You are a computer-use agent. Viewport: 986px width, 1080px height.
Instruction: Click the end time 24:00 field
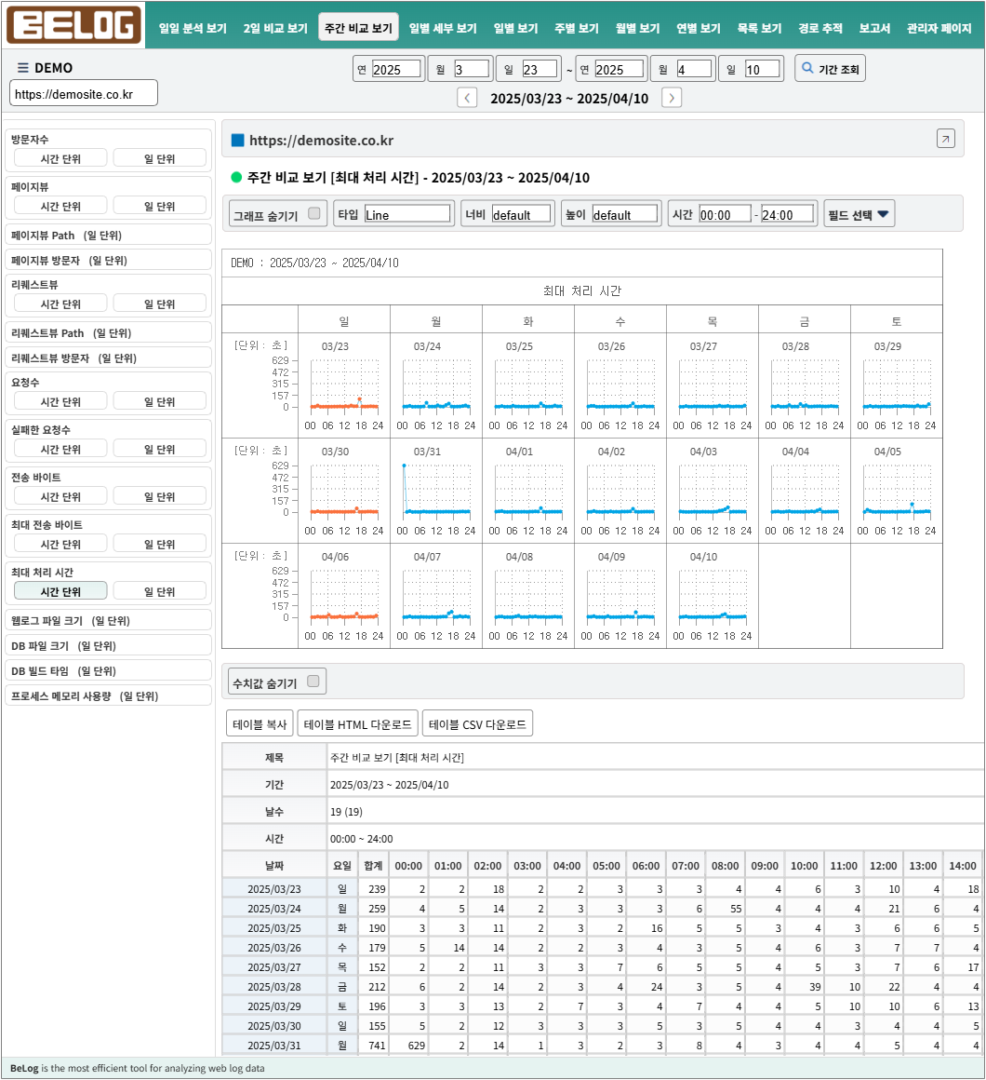pyautogui.click(x=788, y=214)
